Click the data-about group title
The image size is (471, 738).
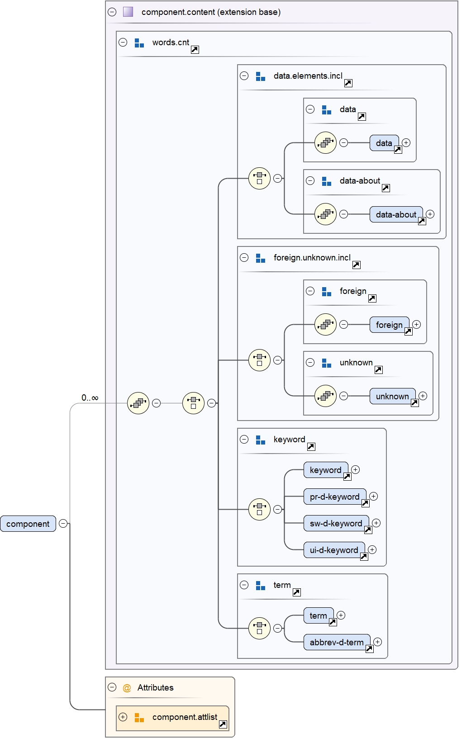[x=360, y=181]
